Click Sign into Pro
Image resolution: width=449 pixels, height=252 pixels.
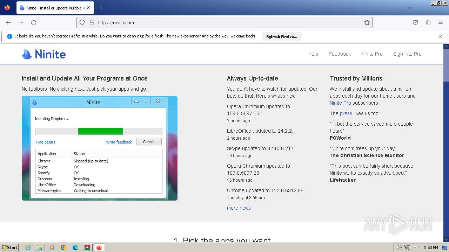coord(407,54)
